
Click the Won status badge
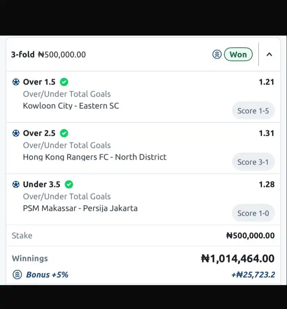point(238,54)
